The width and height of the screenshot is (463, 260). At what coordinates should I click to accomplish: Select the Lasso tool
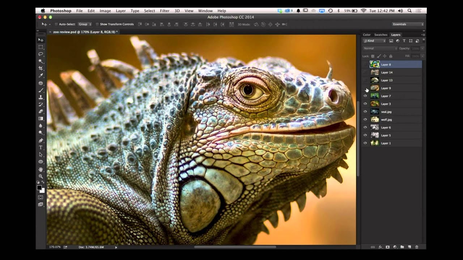[41, 54]
